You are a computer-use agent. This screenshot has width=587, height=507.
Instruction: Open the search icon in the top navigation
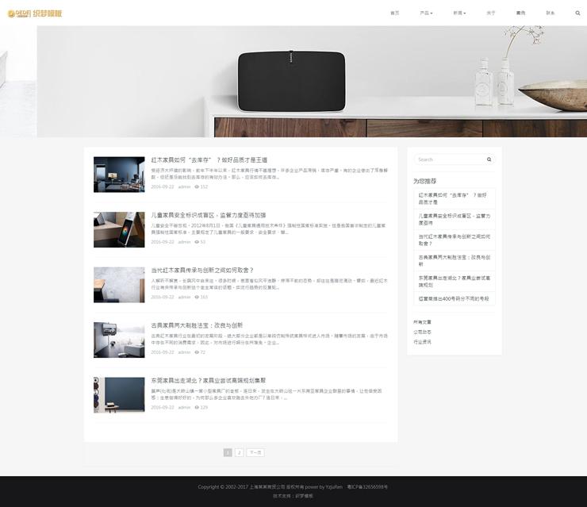tap(577, 13)
